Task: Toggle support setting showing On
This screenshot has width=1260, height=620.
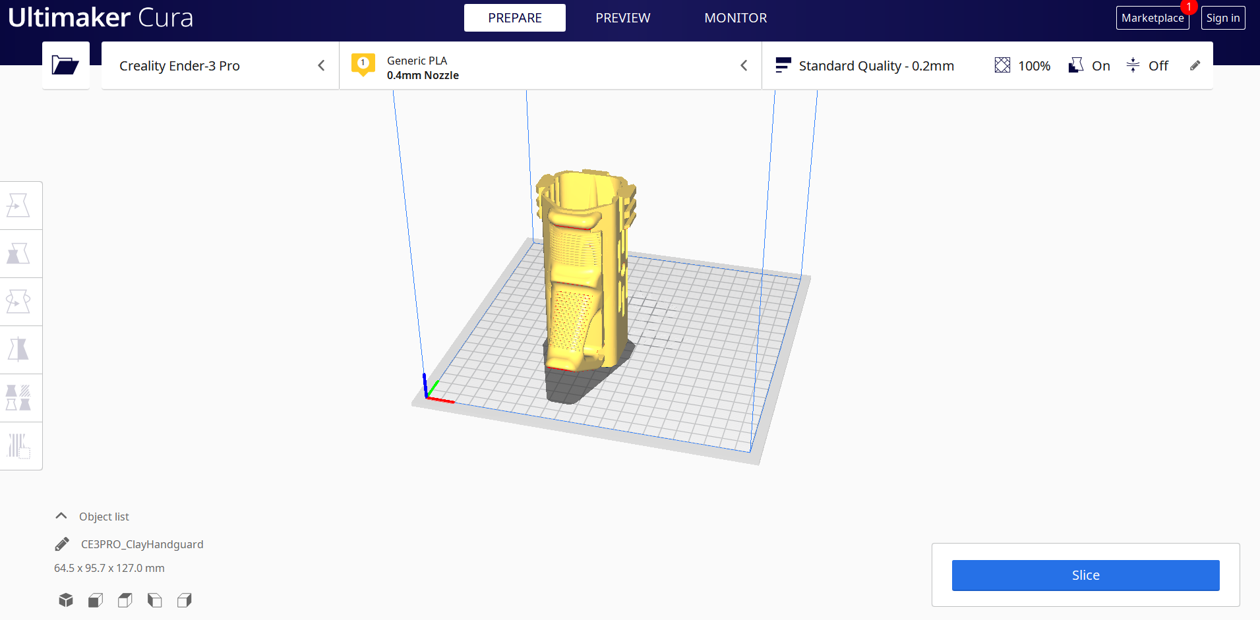Action: 1089,66
